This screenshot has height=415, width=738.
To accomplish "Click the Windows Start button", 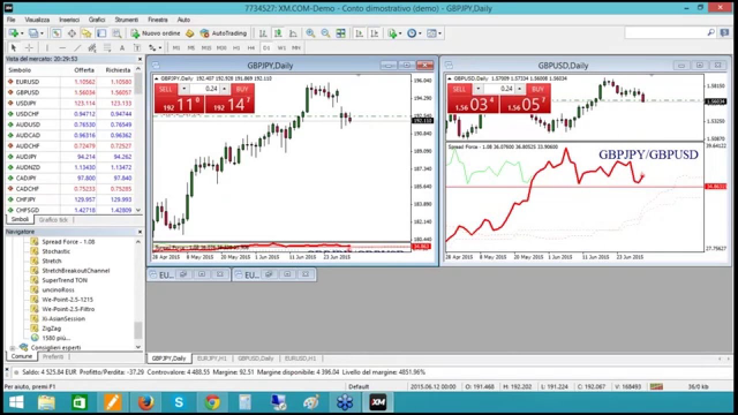I will click(x=16, y=402).
